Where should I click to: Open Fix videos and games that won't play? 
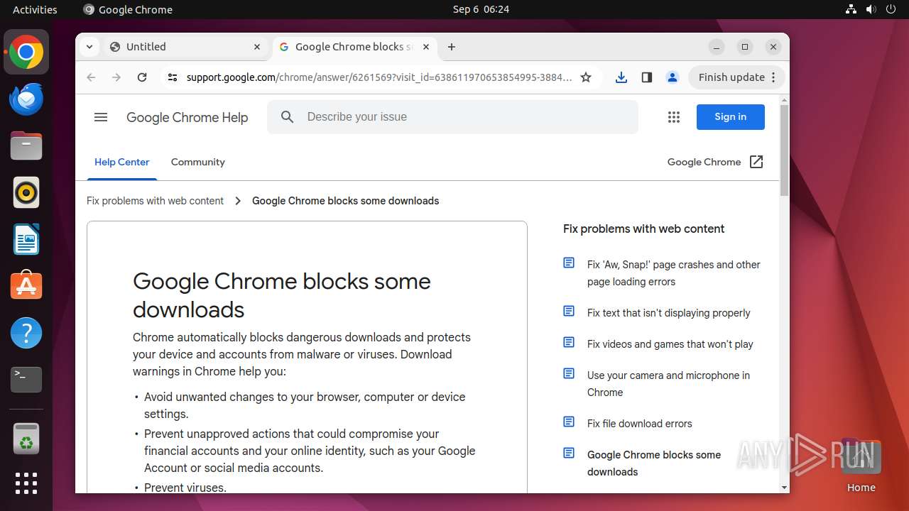click(670, 344)
